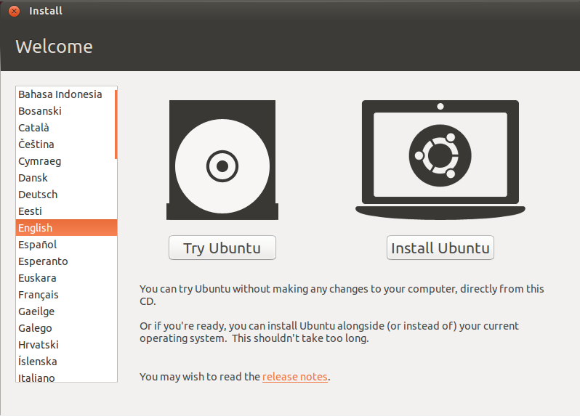The height and width of the screenshot is (416, 580).
Task: Select Bahasa Indonesia in language list
Action: [66, 94]
